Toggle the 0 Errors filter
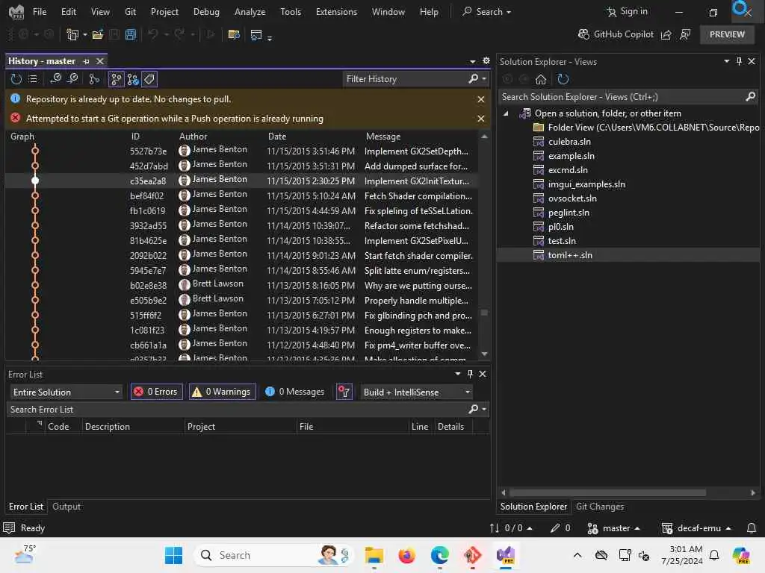Viewport: 765px width, 573px height. tap(157, 392)
